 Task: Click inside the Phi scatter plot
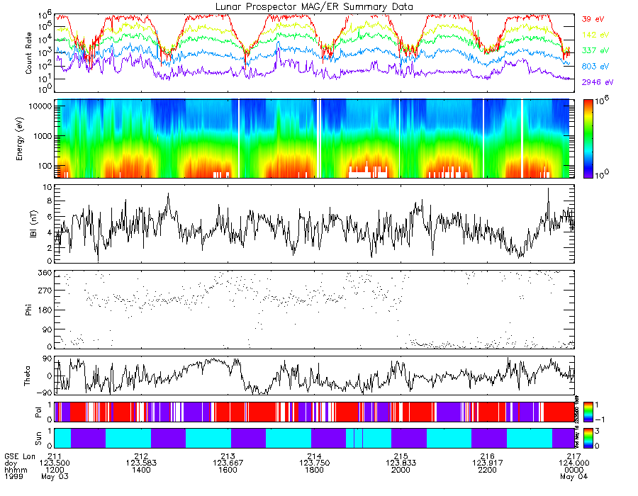coord(314,310)
